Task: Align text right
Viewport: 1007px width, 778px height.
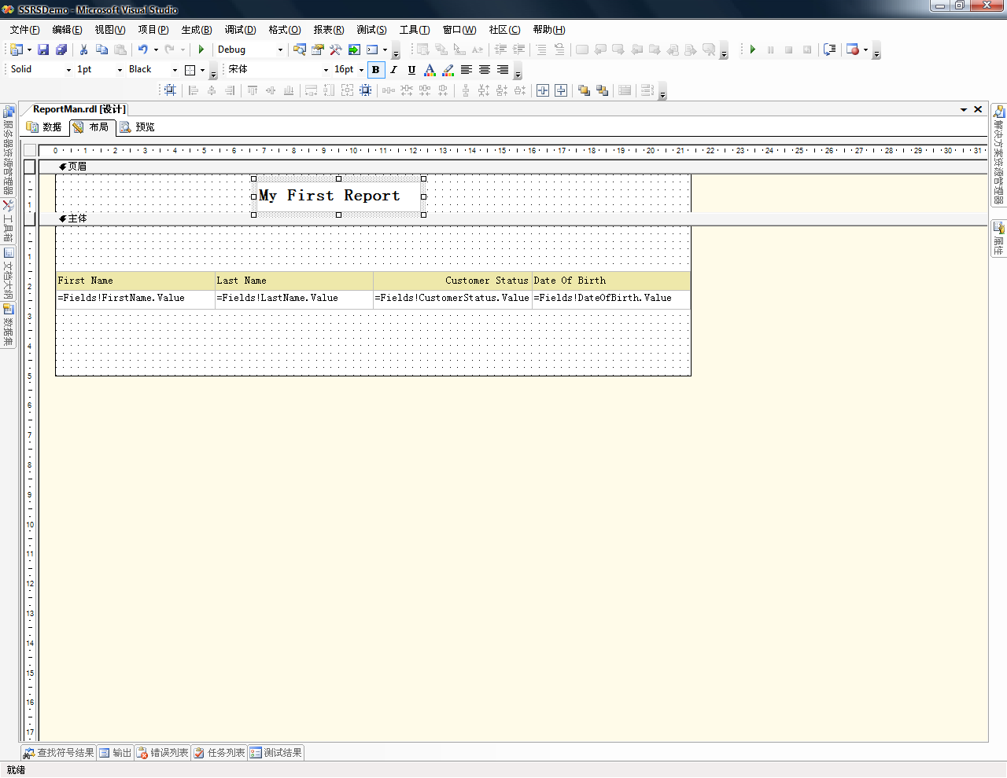Action: click(x=503, y=70)
